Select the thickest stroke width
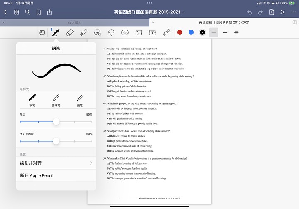The width and height of the screenshot is (299, 209). coord(236,32)
